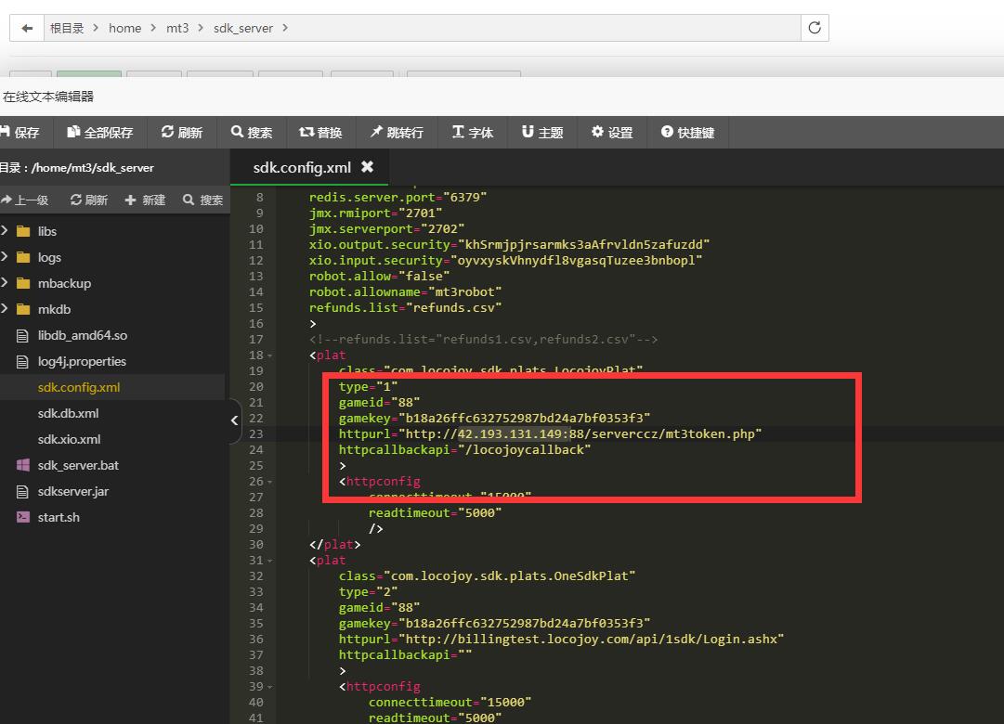The height and width of the screenshot is (724, 1004).
Task: Open 字体 font settings
Action: click(473, 133)
